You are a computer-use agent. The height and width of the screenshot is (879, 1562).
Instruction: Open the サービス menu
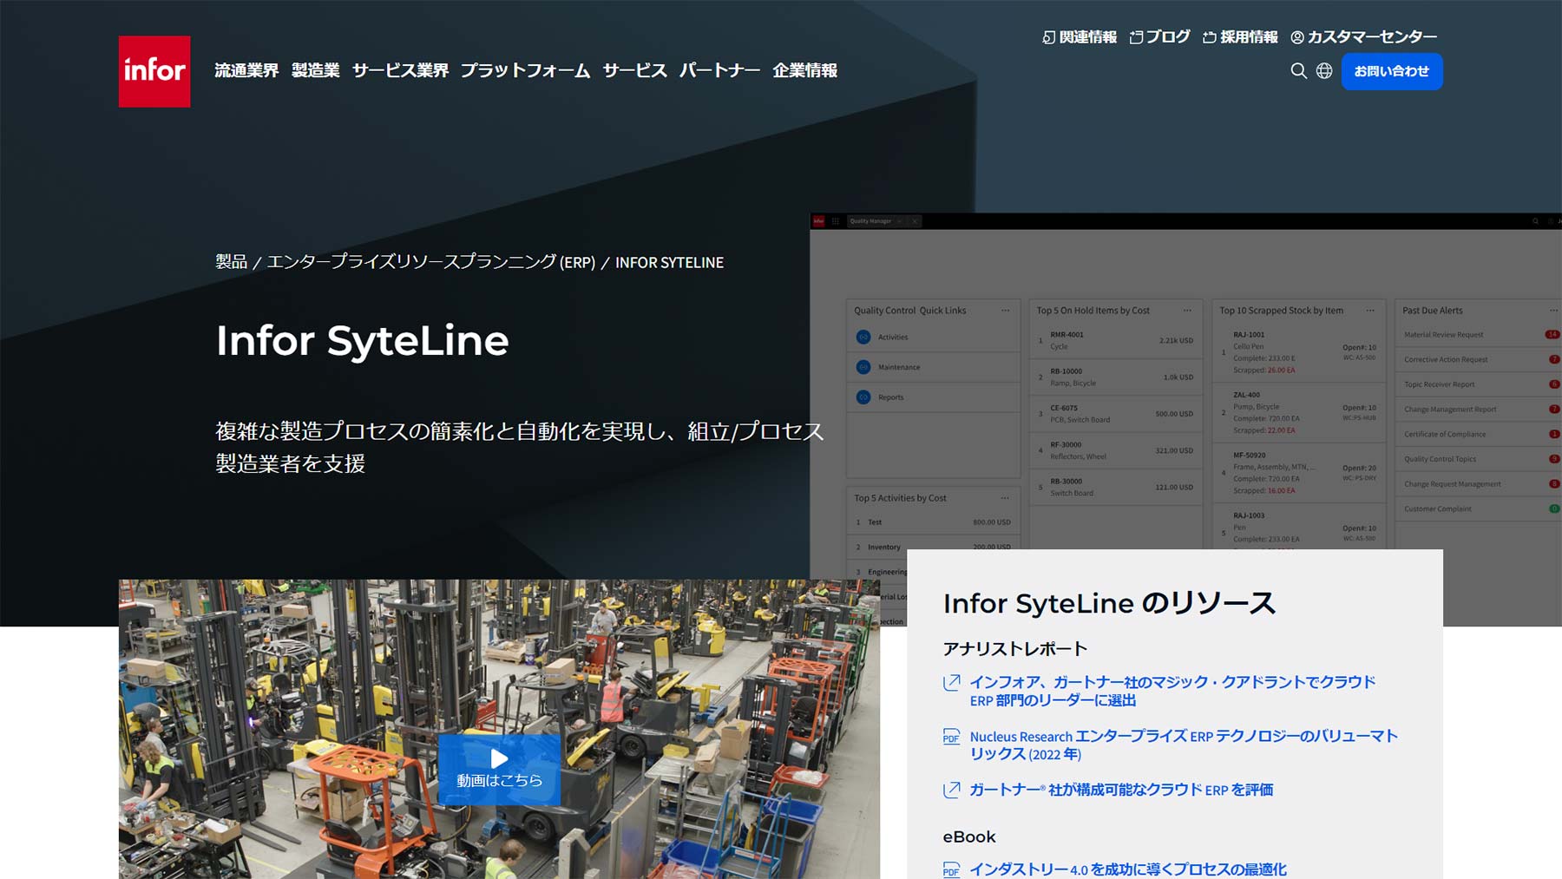click(x=634, y=70)
